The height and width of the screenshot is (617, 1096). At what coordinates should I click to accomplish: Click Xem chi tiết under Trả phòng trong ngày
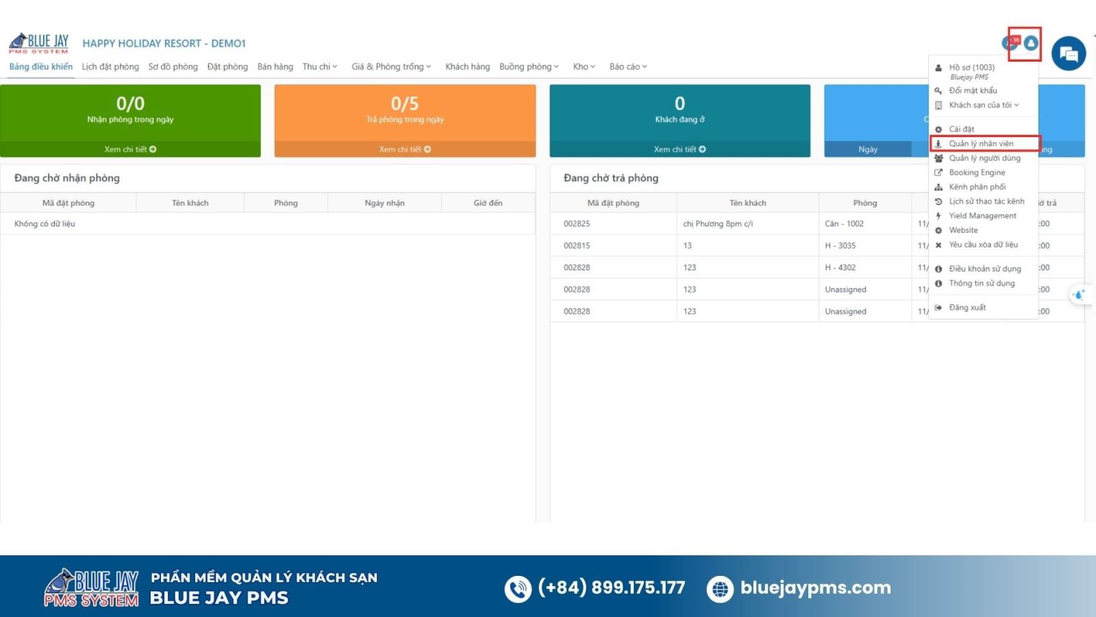(404, 149)
